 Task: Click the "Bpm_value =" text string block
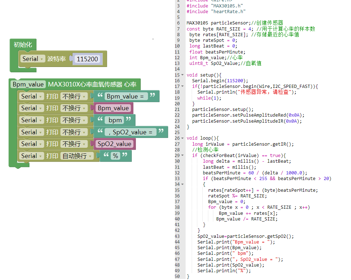126,96
